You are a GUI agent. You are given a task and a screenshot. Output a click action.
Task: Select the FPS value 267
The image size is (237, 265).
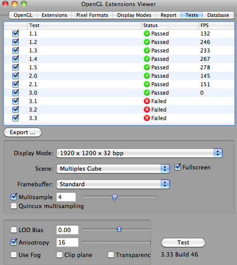205,59
